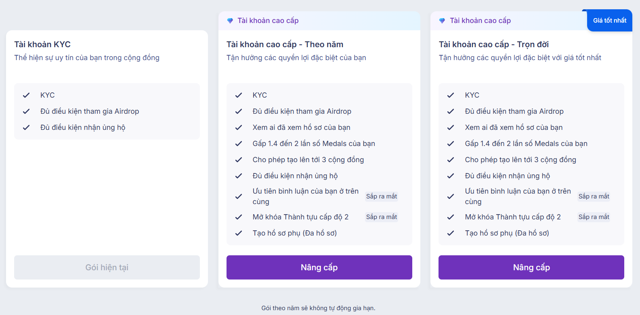
Task: Click checkmark beside yearly plan's Airdrop feature
Action: (239, 111)
